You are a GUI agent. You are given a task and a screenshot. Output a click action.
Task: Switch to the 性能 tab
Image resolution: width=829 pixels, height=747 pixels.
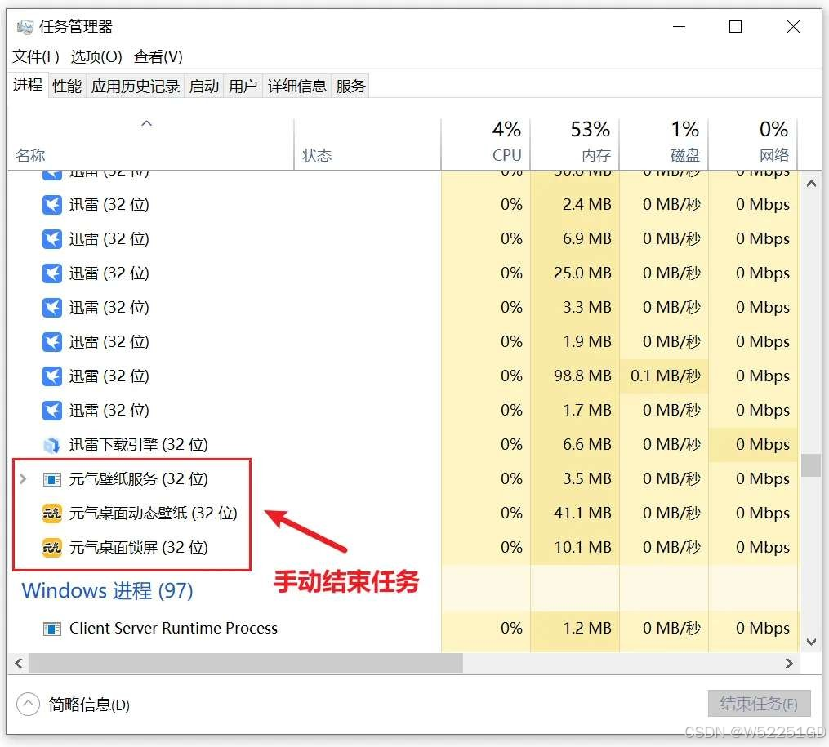pyautogui.click(x=67, y=86)
